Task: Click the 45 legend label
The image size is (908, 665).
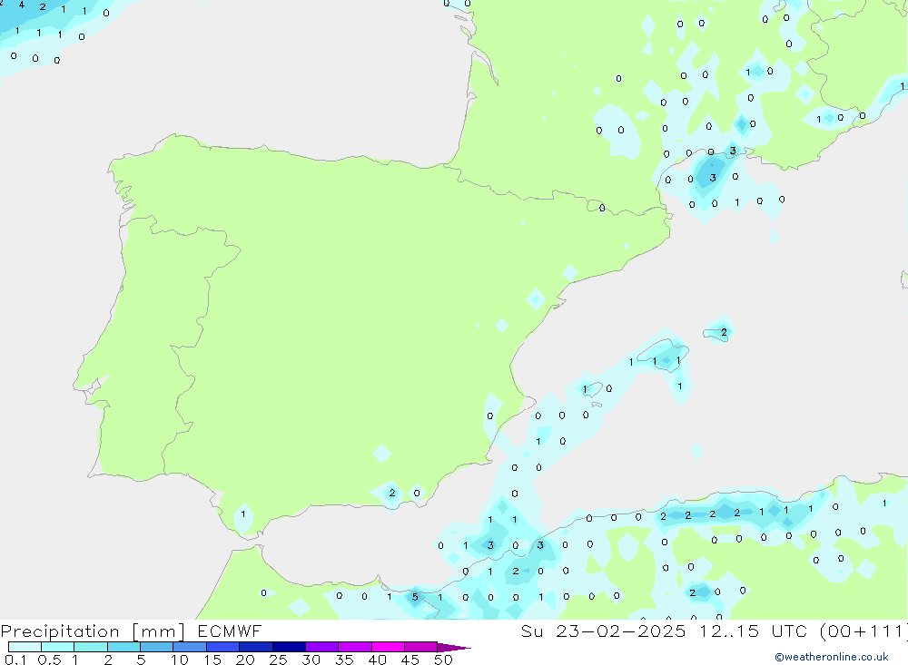Action: (410, 660)
